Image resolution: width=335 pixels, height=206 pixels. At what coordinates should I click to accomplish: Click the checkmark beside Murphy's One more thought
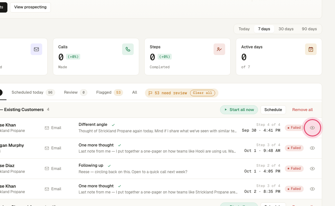120,145
